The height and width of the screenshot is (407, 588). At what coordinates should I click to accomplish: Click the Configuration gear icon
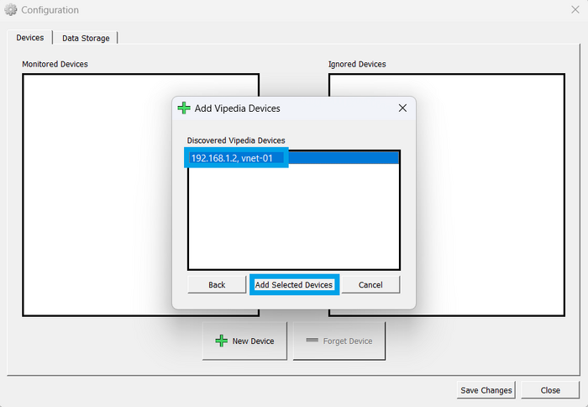(10, 10)
